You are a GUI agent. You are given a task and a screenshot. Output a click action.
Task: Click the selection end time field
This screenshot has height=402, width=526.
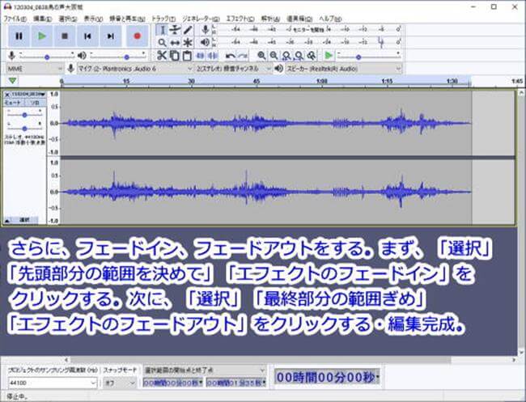(235, 383)
